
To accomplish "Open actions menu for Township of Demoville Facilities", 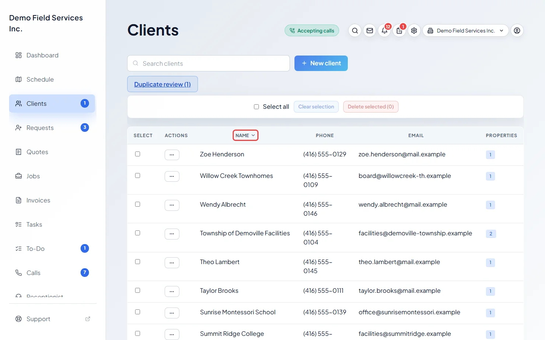I will point(172,234).
